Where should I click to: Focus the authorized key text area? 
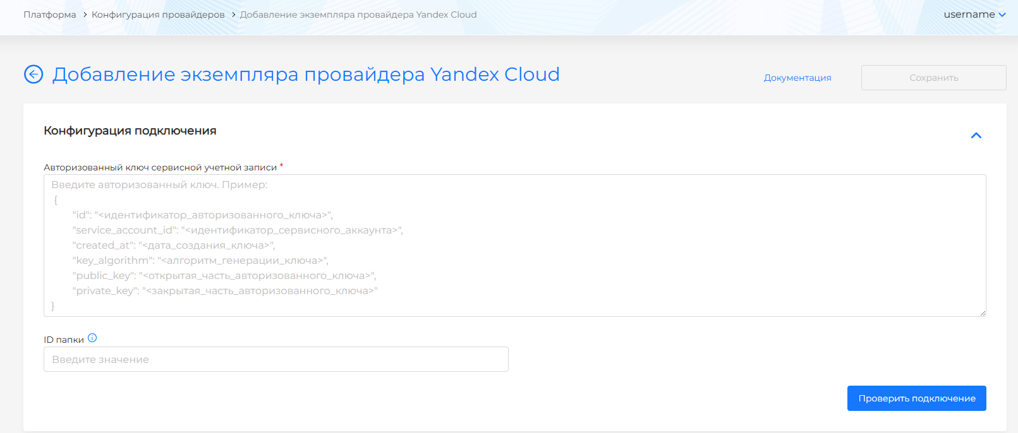click(514, 246)
